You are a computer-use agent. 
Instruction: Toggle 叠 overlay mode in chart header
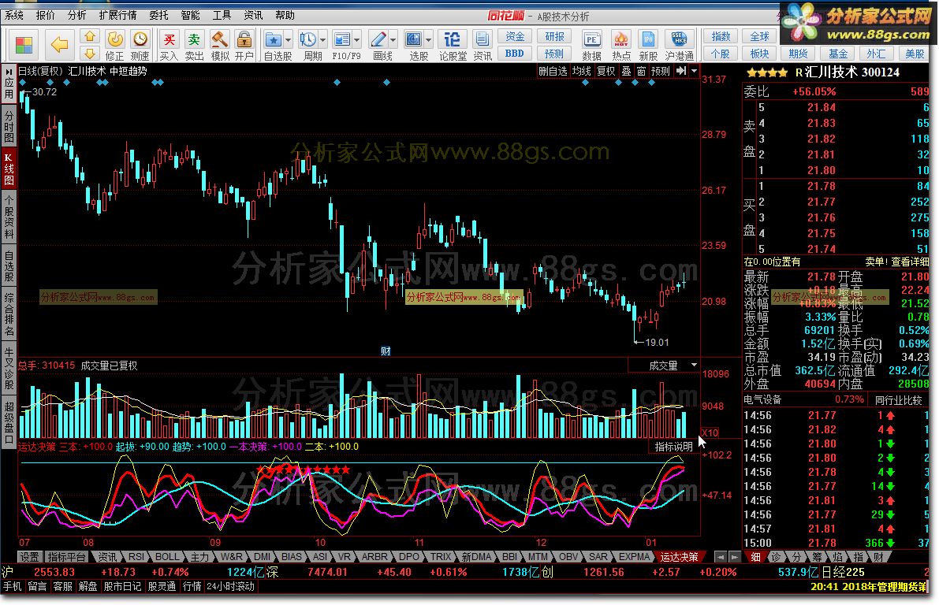coord(626,71)
